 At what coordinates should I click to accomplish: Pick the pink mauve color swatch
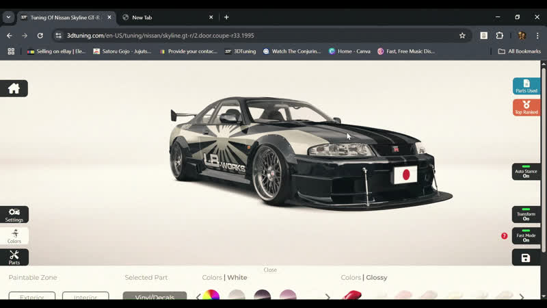tap(288, 295)
